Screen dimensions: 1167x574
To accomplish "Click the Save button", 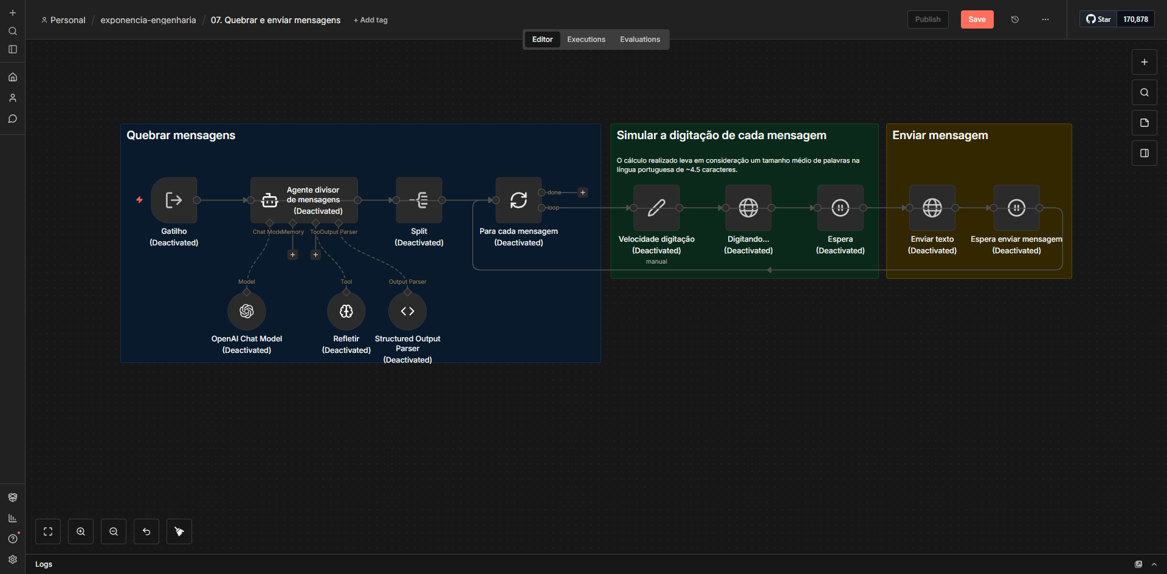I will [977, 19].
